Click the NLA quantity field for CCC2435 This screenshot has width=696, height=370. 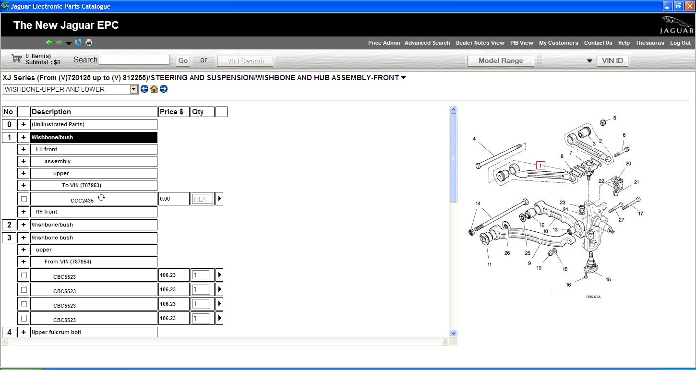pyautogui.click(x=202, y=199)
